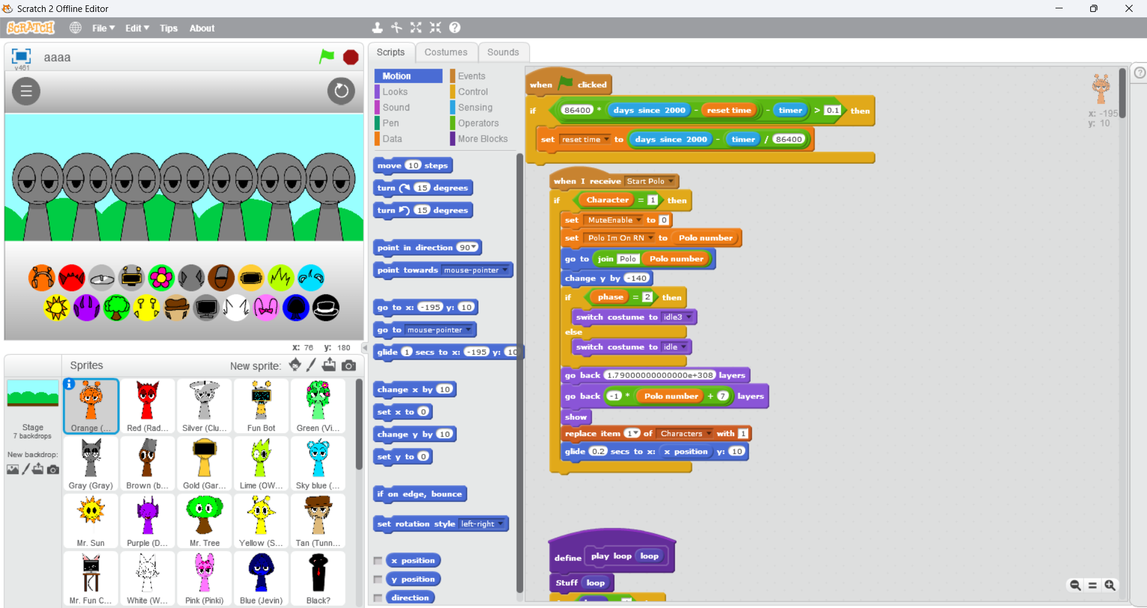The height and width of the screenshot is (608, 1147).
Task: Open scripts help panel on right edge
Action: (1140, 72)
